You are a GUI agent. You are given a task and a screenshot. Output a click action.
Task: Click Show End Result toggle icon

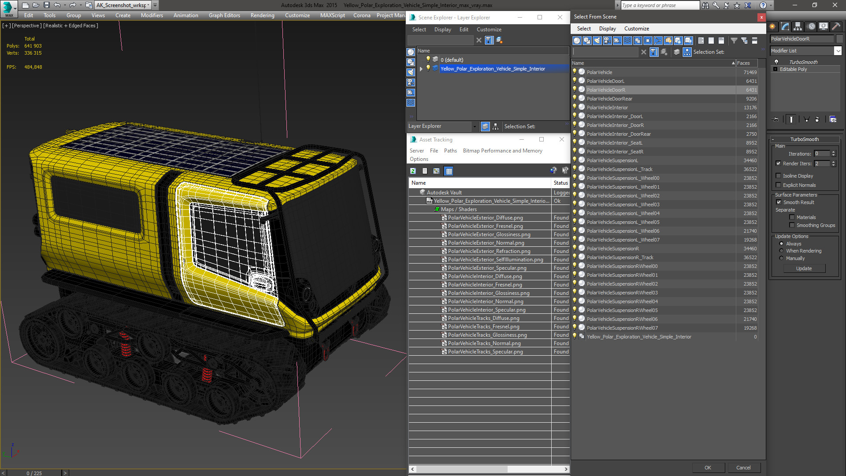pos(792,119)
